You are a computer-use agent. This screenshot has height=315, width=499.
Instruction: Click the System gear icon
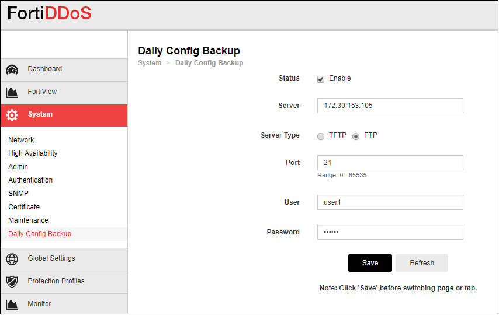pyautogui.click(x=12, y=115)
